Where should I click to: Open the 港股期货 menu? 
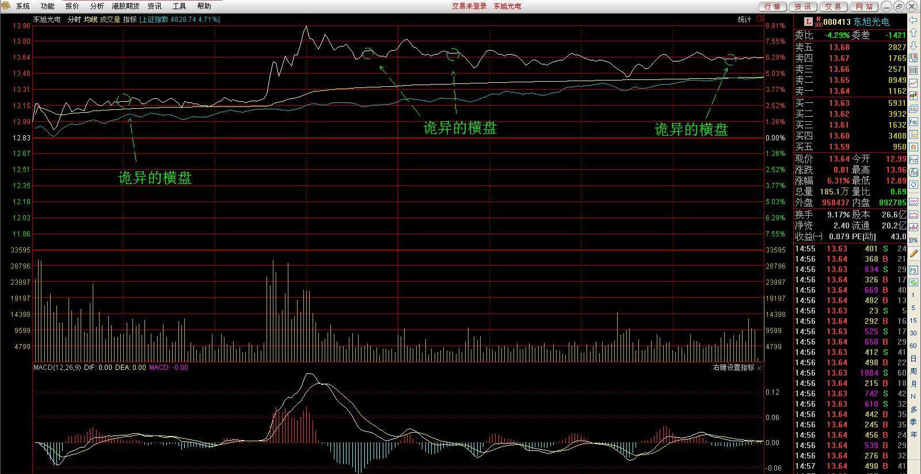click(x=125, y=6)
